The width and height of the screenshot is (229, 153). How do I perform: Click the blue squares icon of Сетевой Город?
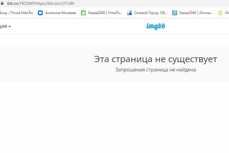pos(129,13)
